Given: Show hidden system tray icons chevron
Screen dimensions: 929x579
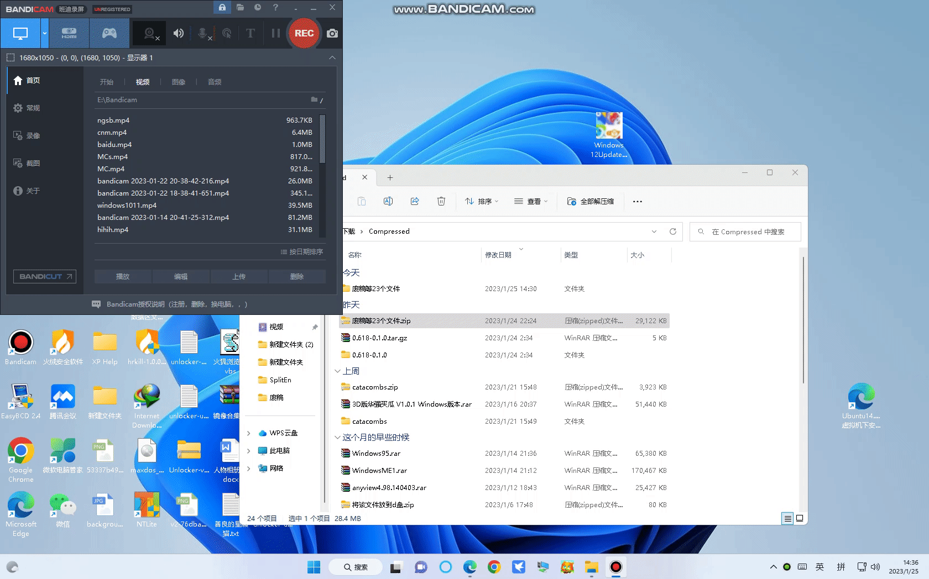Looking at the screenshot, I should [773, 567].
